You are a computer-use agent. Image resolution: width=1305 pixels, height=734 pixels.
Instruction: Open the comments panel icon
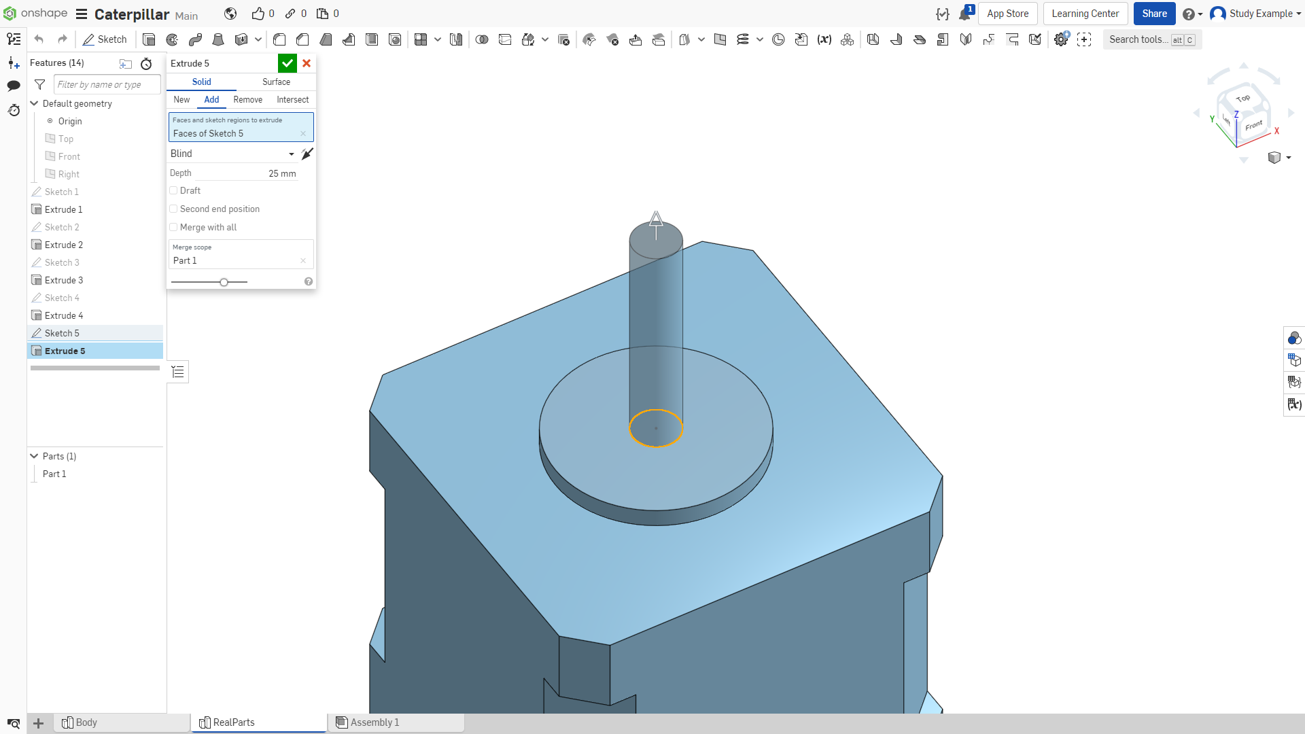(14, 86)
